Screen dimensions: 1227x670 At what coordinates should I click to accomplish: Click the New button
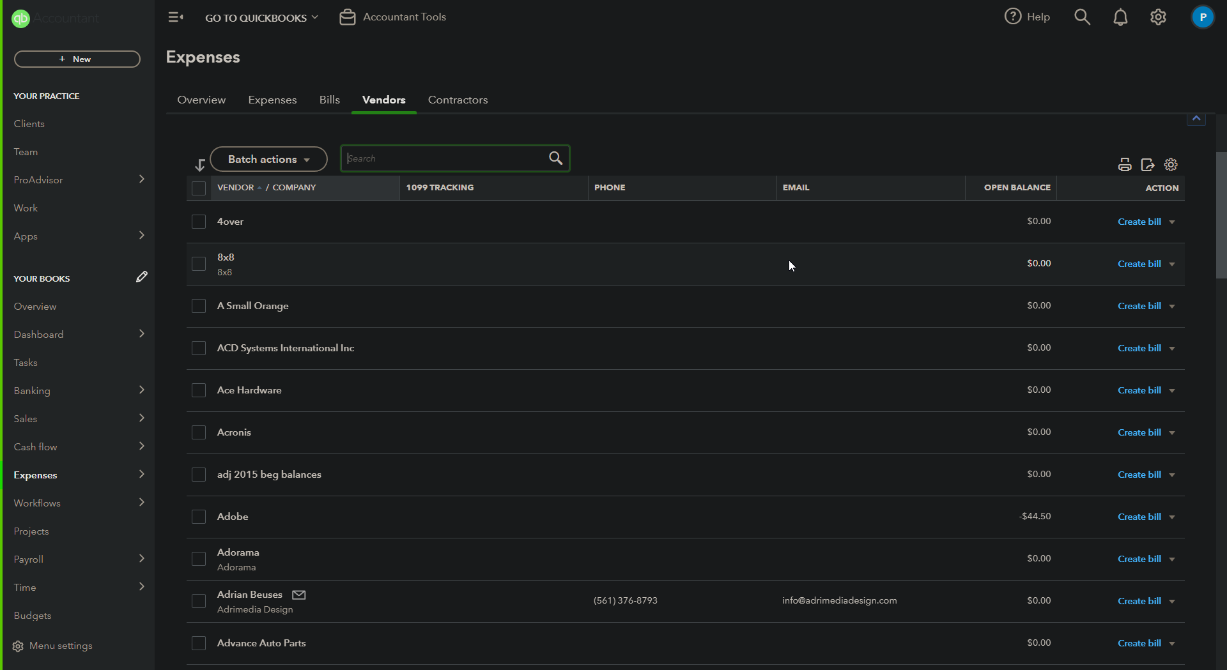tap(77, 59)
